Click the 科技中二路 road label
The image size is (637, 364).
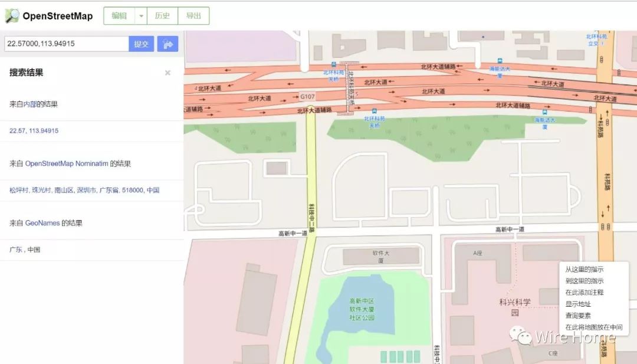tap(311, 218)
